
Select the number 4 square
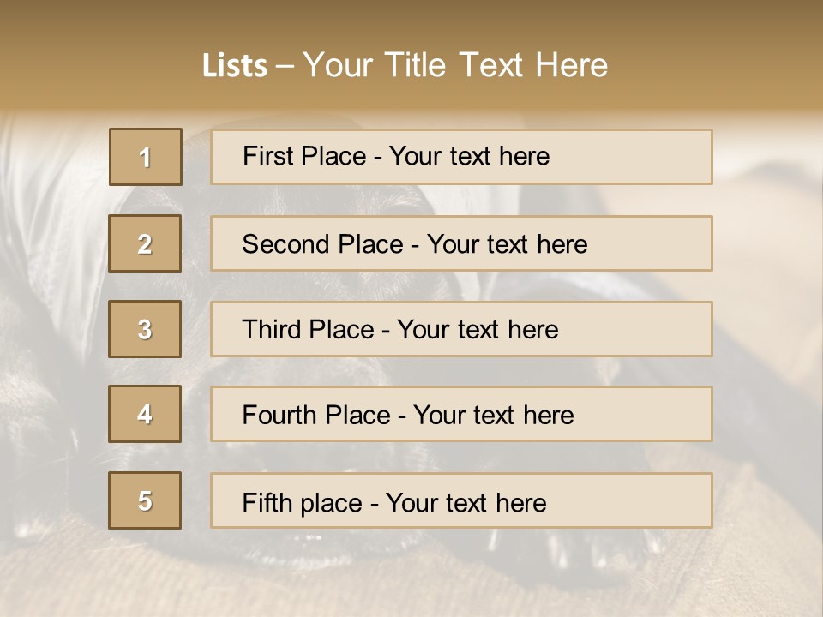pyautogui.click(x=145, y=414)
